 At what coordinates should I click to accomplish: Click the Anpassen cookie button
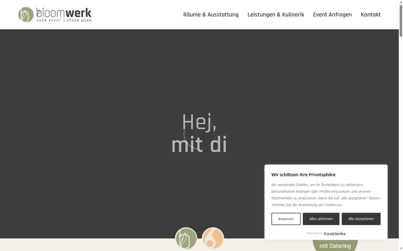[286, 219]
